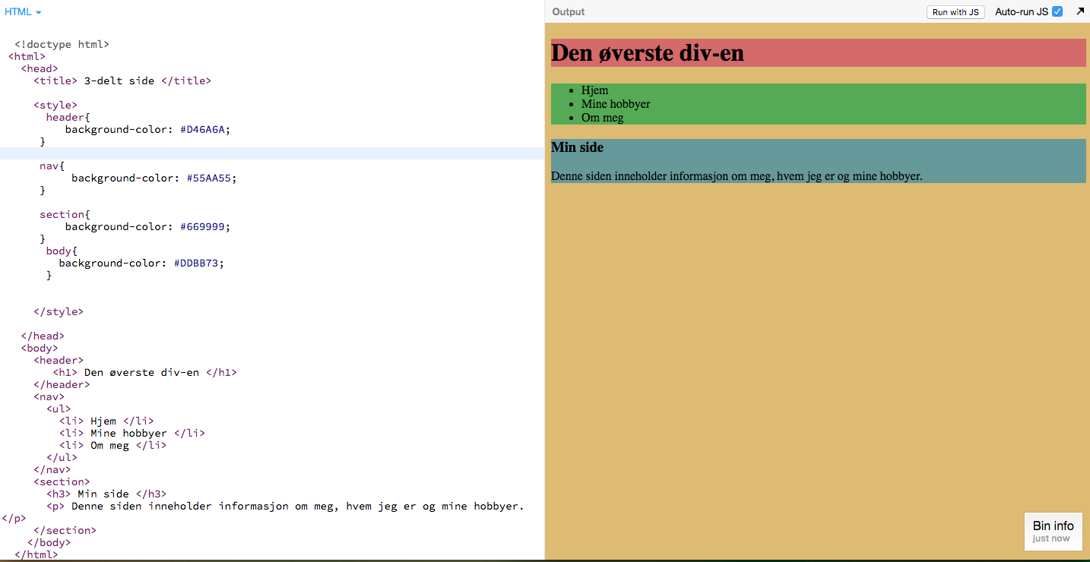Click the h3 Min side code line
The image size is (1090, 562).
click(106, 494)
